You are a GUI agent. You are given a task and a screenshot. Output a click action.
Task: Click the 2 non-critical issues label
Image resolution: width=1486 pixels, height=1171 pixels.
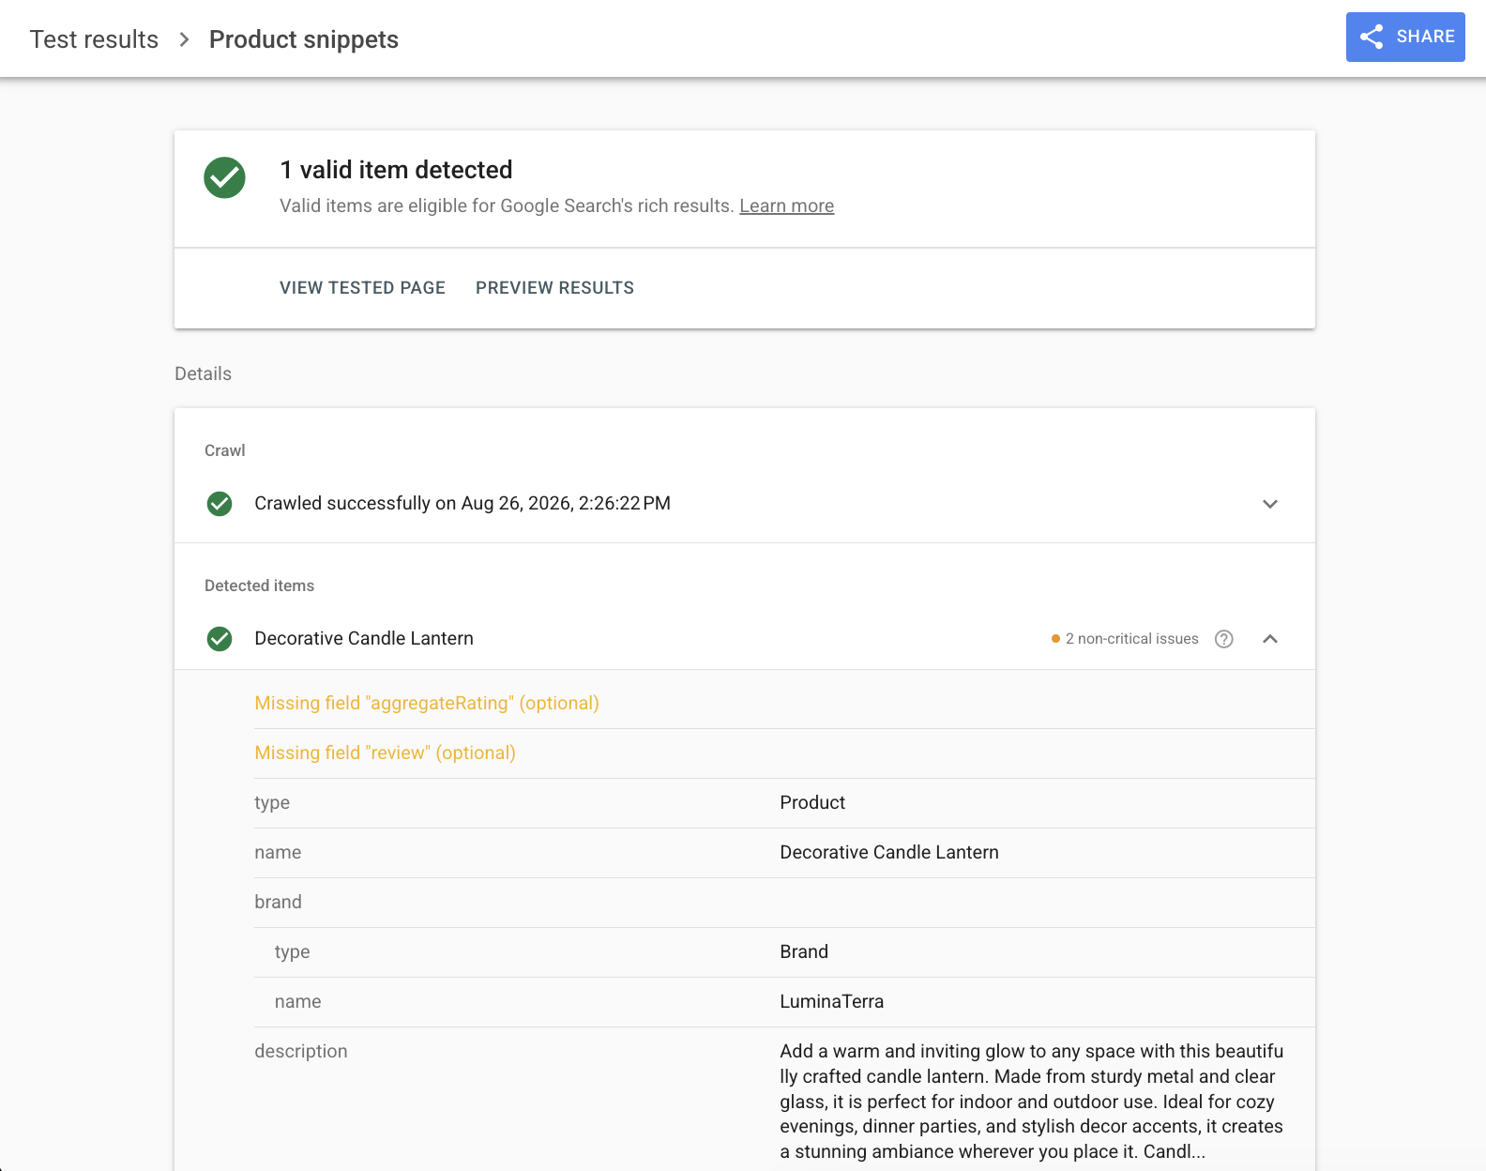click(1131, 639)
